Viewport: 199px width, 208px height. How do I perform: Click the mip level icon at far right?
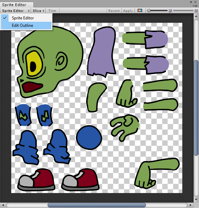(196, 11)
